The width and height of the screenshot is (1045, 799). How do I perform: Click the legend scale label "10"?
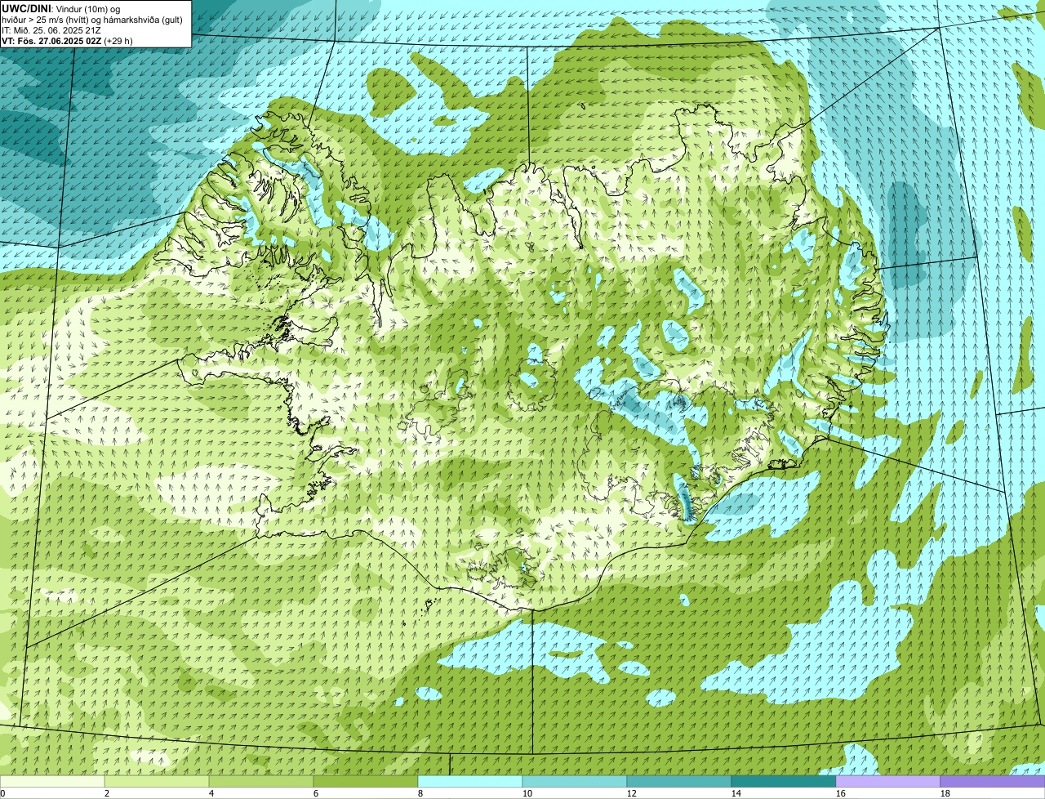click(527, 793)
